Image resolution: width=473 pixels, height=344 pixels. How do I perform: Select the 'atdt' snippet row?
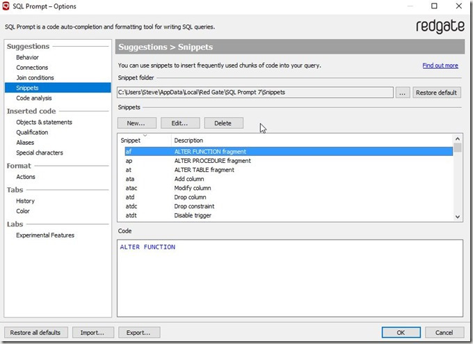[289, 215]
